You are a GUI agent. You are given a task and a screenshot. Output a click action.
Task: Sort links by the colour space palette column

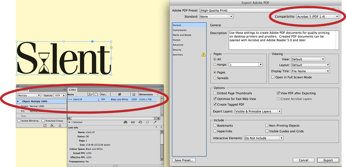(x=120, y=94)
